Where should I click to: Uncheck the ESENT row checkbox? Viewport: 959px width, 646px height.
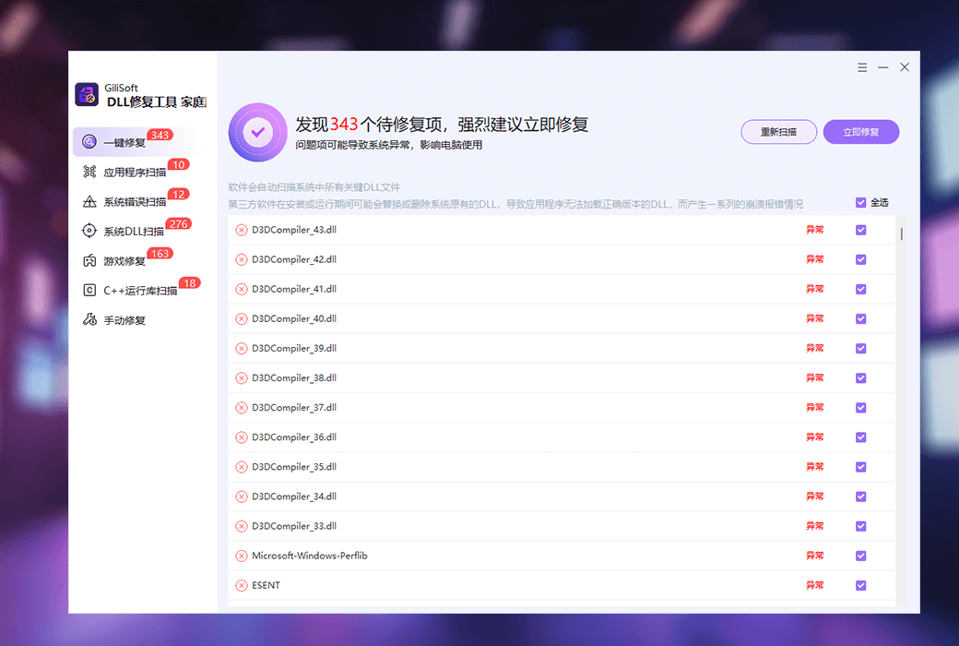(x=861, y=585)
